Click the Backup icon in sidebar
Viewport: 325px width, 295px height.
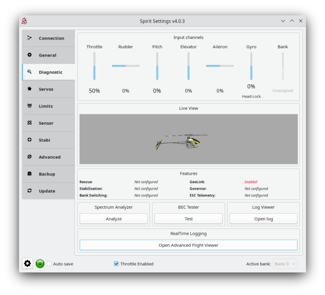click(30, 174)
